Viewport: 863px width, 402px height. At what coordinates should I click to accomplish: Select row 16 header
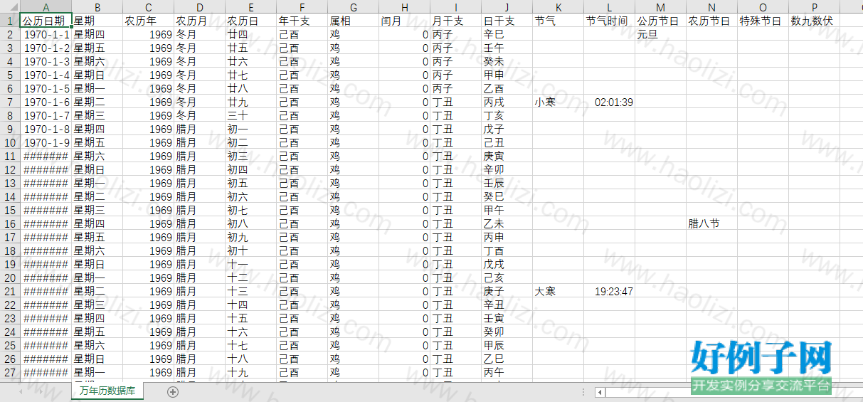(10, 223)
